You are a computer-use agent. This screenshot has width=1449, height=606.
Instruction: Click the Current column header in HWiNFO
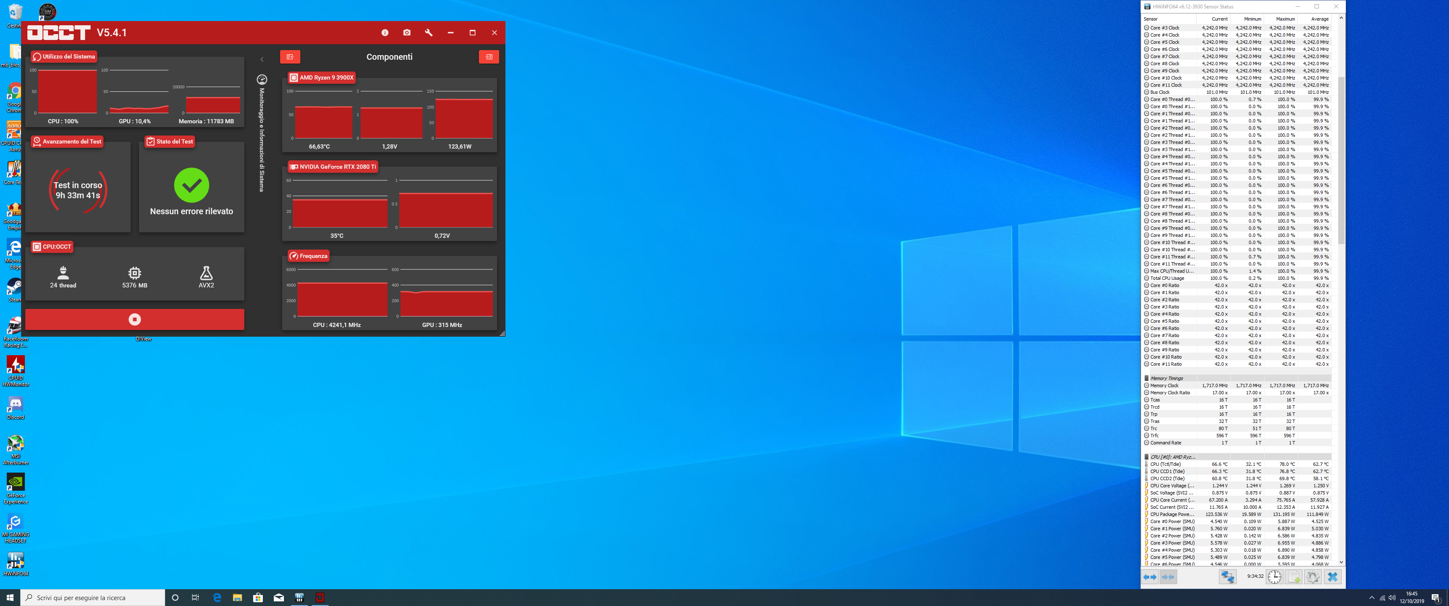1213,19
